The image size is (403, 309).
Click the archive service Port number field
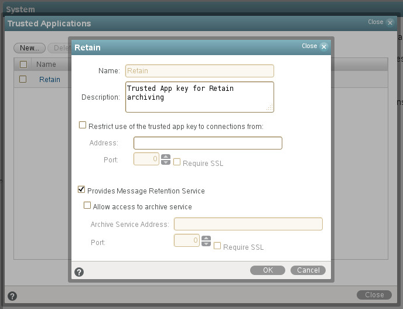[187, 240]
